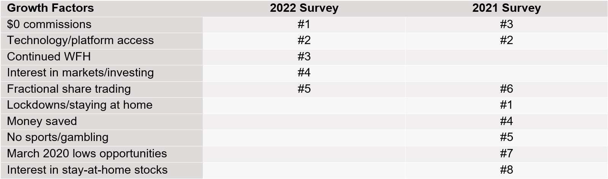This screenshot has height=179, width=608.
Task: Select Interest in stay-at-home stocks label
Action: click(87, 170)
